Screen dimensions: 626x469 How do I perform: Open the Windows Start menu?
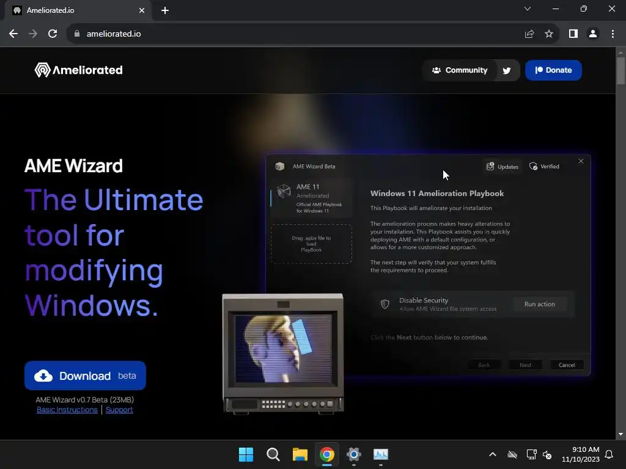(x=246, y=454)
